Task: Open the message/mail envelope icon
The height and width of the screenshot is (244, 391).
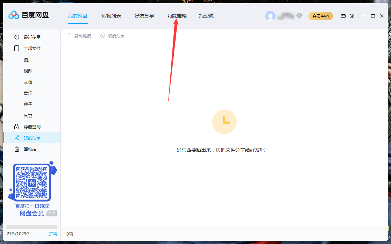Action: pyautogui.click(x=343, y=16)
